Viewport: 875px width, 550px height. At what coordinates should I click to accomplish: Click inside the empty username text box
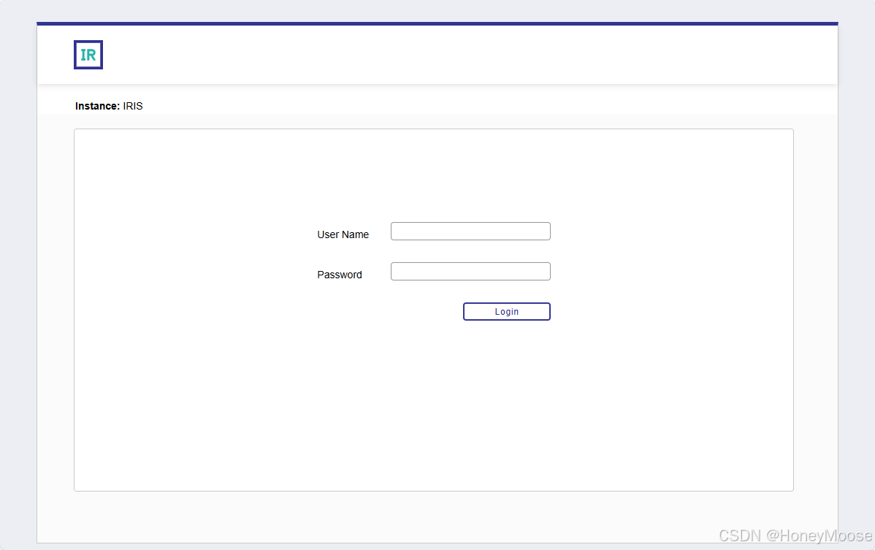click(x=470, y=231)
